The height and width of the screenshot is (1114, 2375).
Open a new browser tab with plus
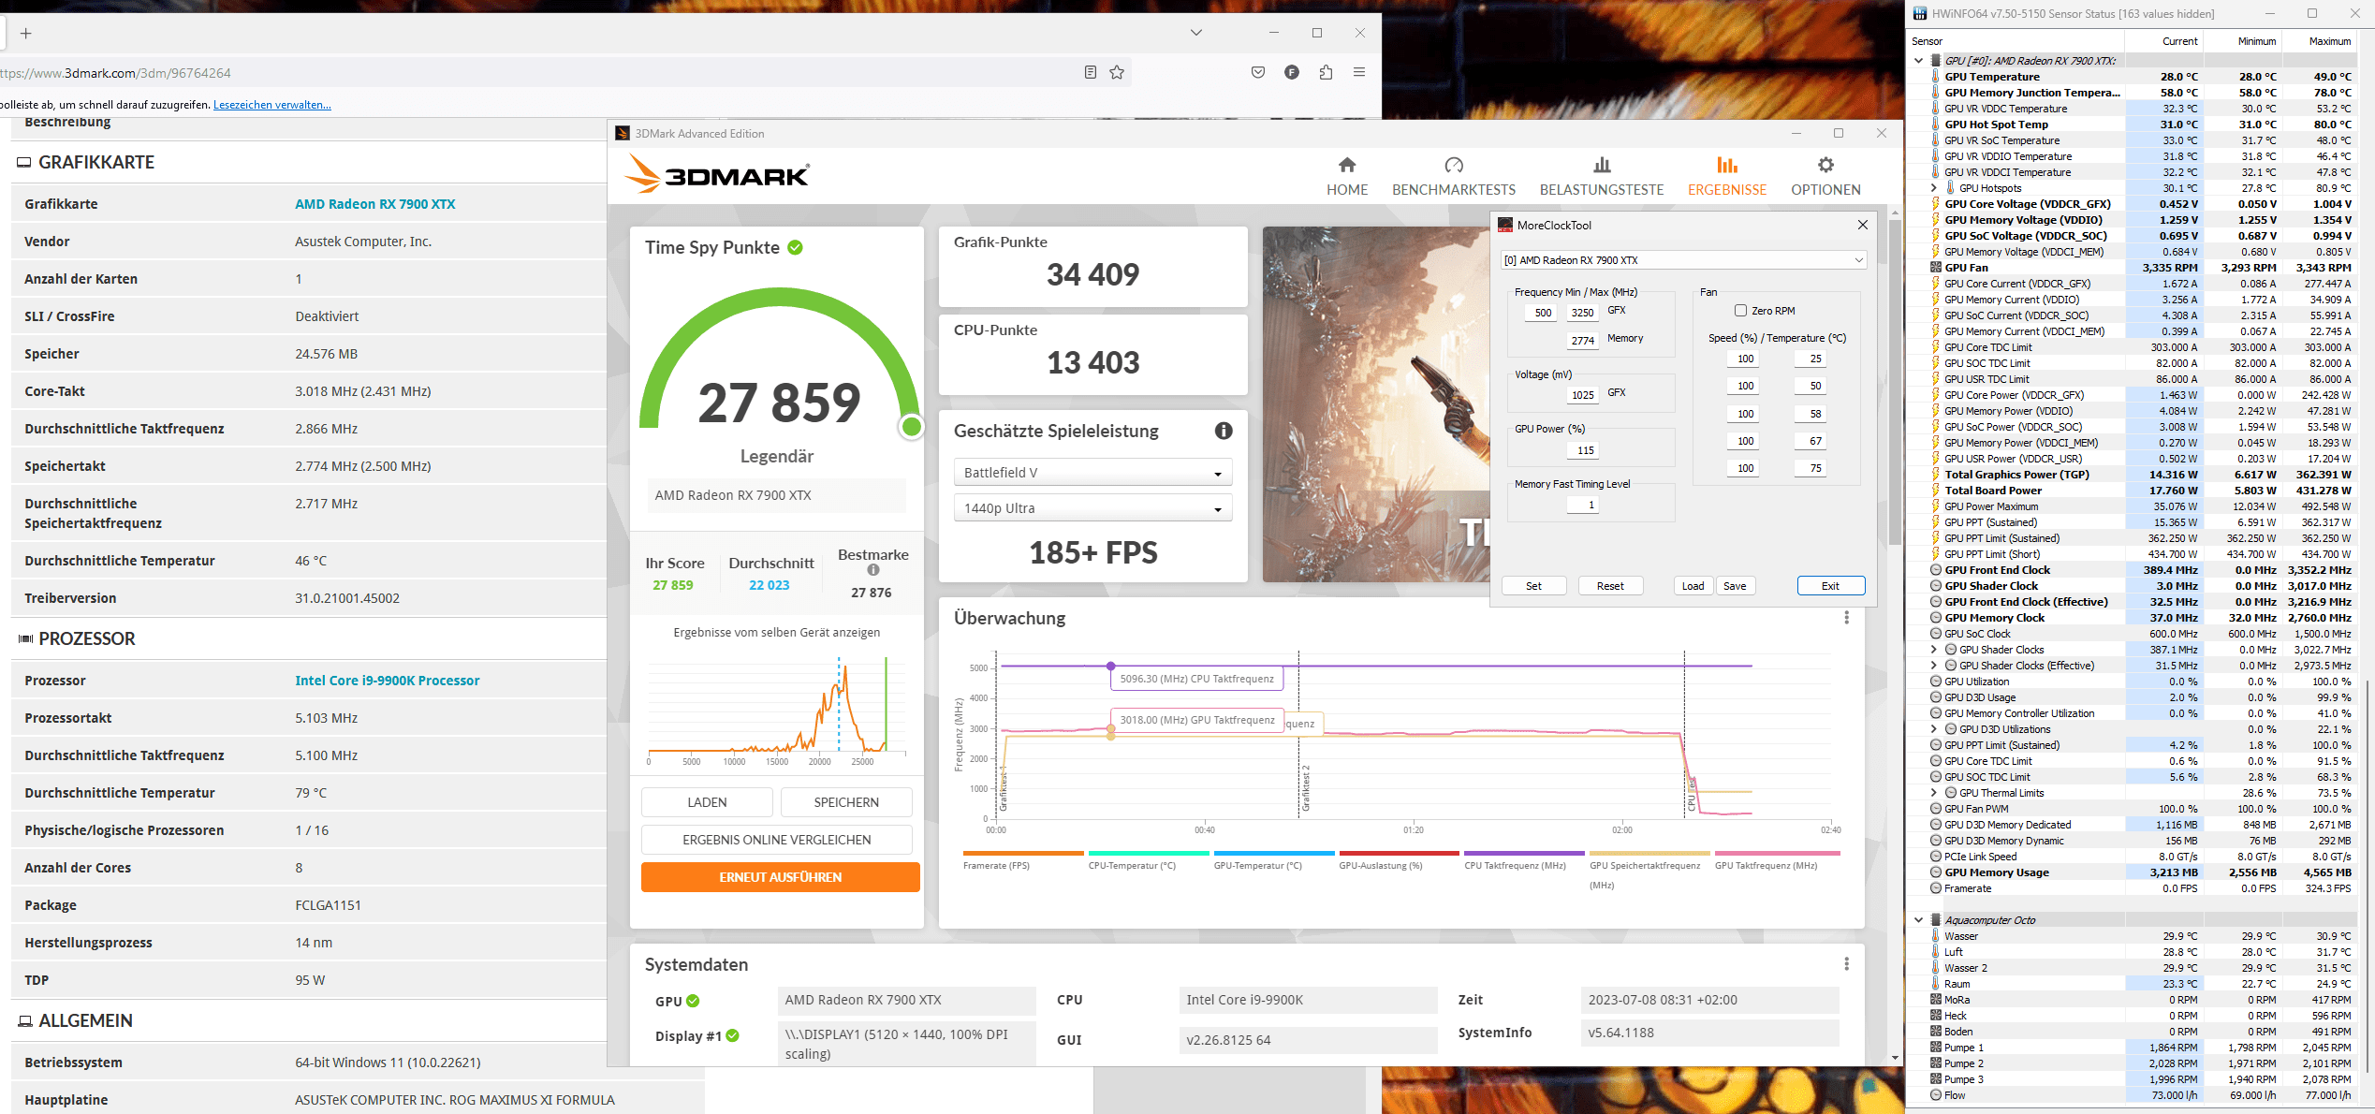tap(26, 33)
